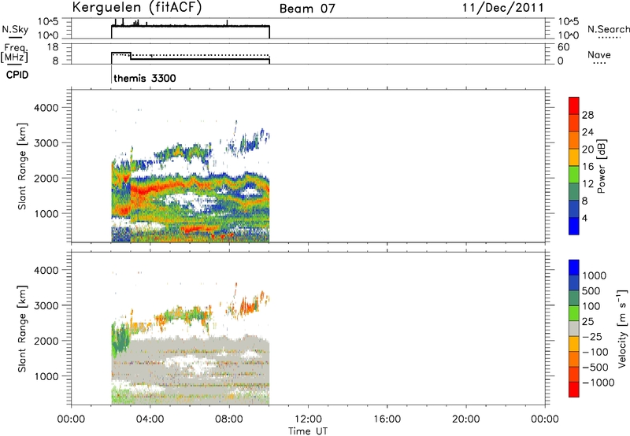Click the '4000' tick in power panel
This screenshot has width=630, height=436.
[x=46, y=108]
